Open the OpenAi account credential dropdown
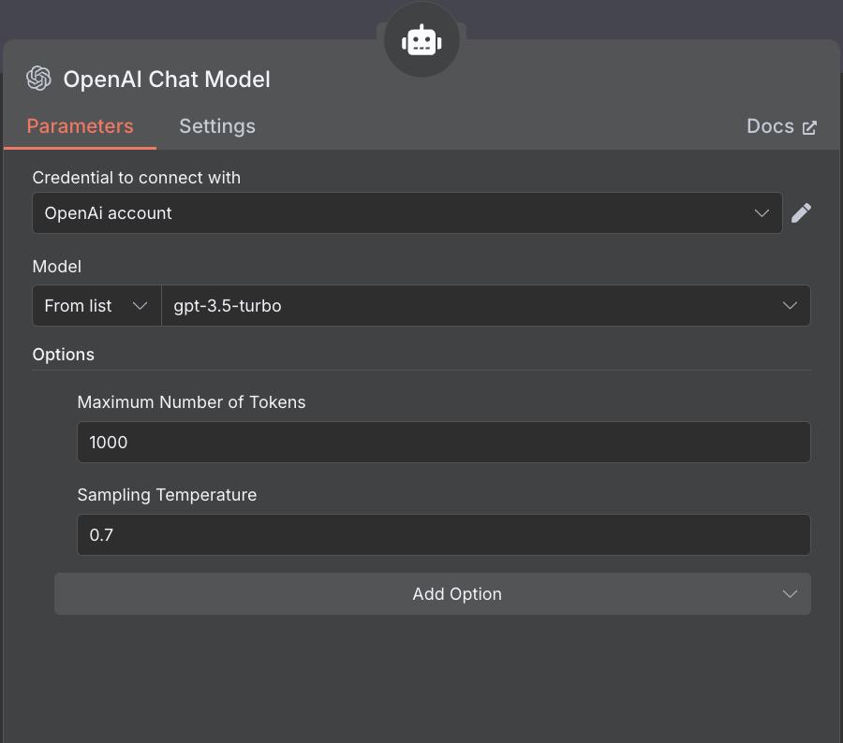 [407, 212]
